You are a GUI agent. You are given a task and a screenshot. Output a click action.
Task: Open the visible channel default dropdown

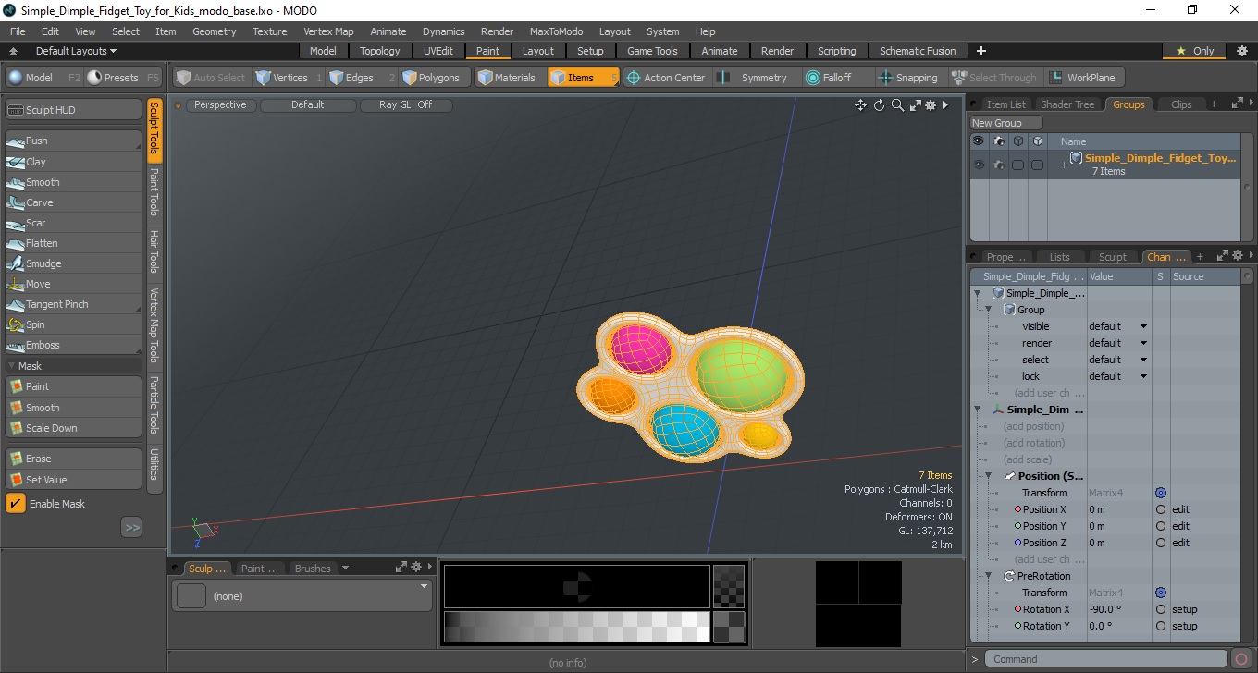click(x=1118, y=326)
